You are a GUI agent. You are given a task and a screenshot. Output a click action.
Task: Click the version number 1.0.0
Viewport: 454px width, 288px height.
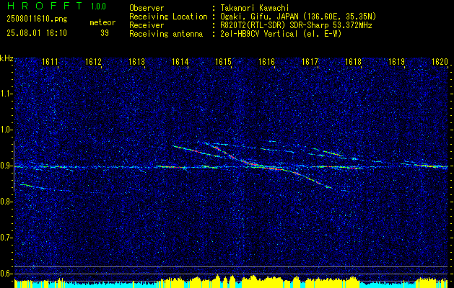pyautogui.click(x=98, y=6)
